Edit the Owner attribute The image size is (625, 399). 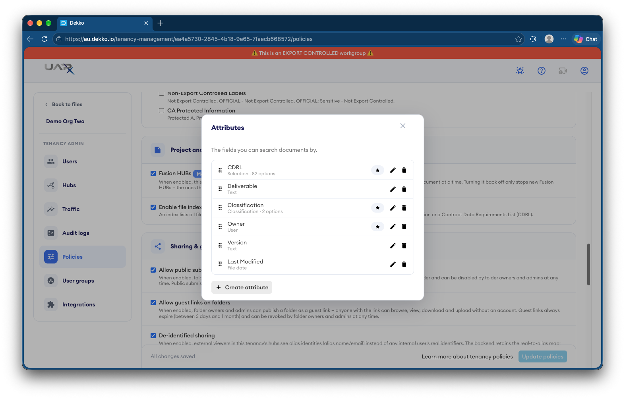(393, 227)
